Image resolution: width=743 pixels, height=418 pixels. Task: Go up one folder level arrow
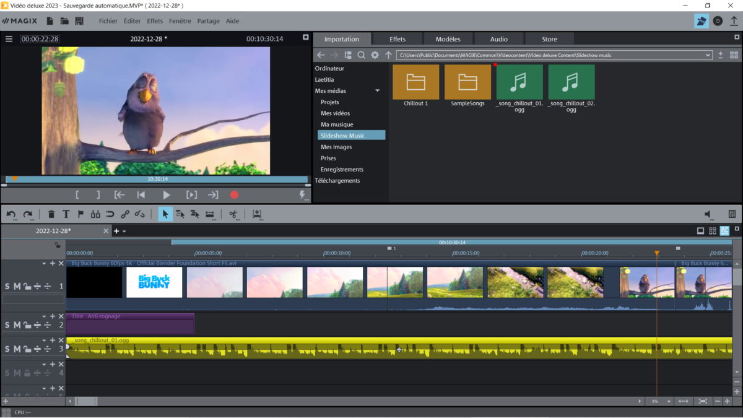tap(388, 55)
